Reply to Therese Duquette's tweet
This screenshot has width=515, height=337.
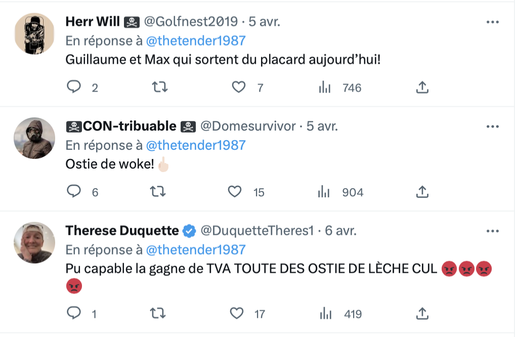[x=74, y=313]
